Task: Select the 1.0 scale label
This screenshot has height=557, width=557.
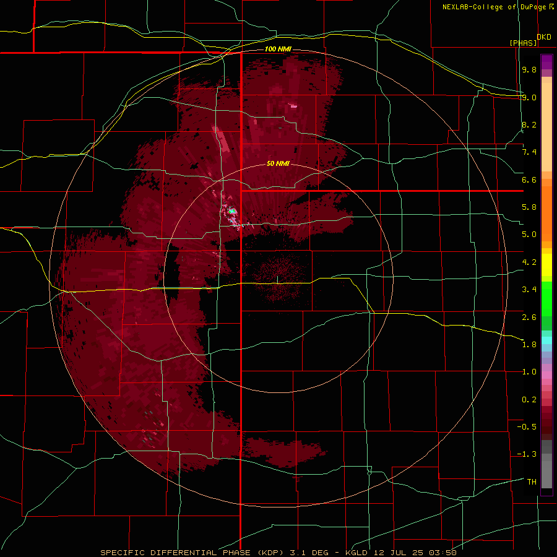Action: (529, 372)
